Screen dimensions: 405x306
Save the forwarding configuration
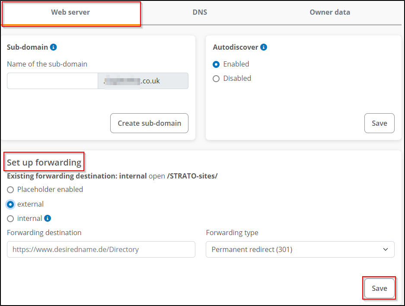[x=379, y=288]
